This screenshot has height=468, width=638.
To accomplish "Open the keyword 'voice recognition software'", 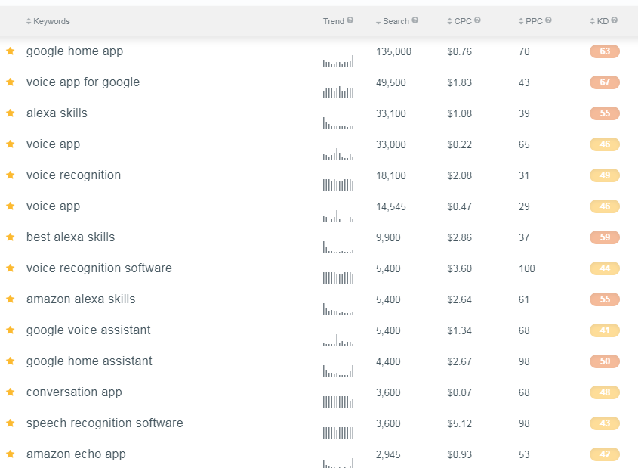I will click(99, 268).
